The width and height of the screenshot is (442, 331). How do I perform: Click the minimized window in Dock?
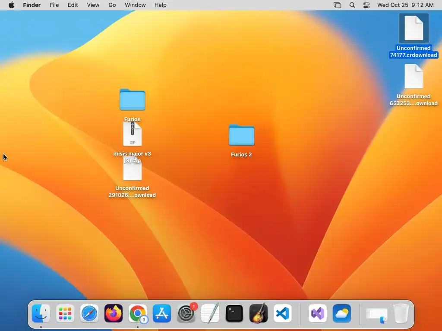click(x=376, y=315)
